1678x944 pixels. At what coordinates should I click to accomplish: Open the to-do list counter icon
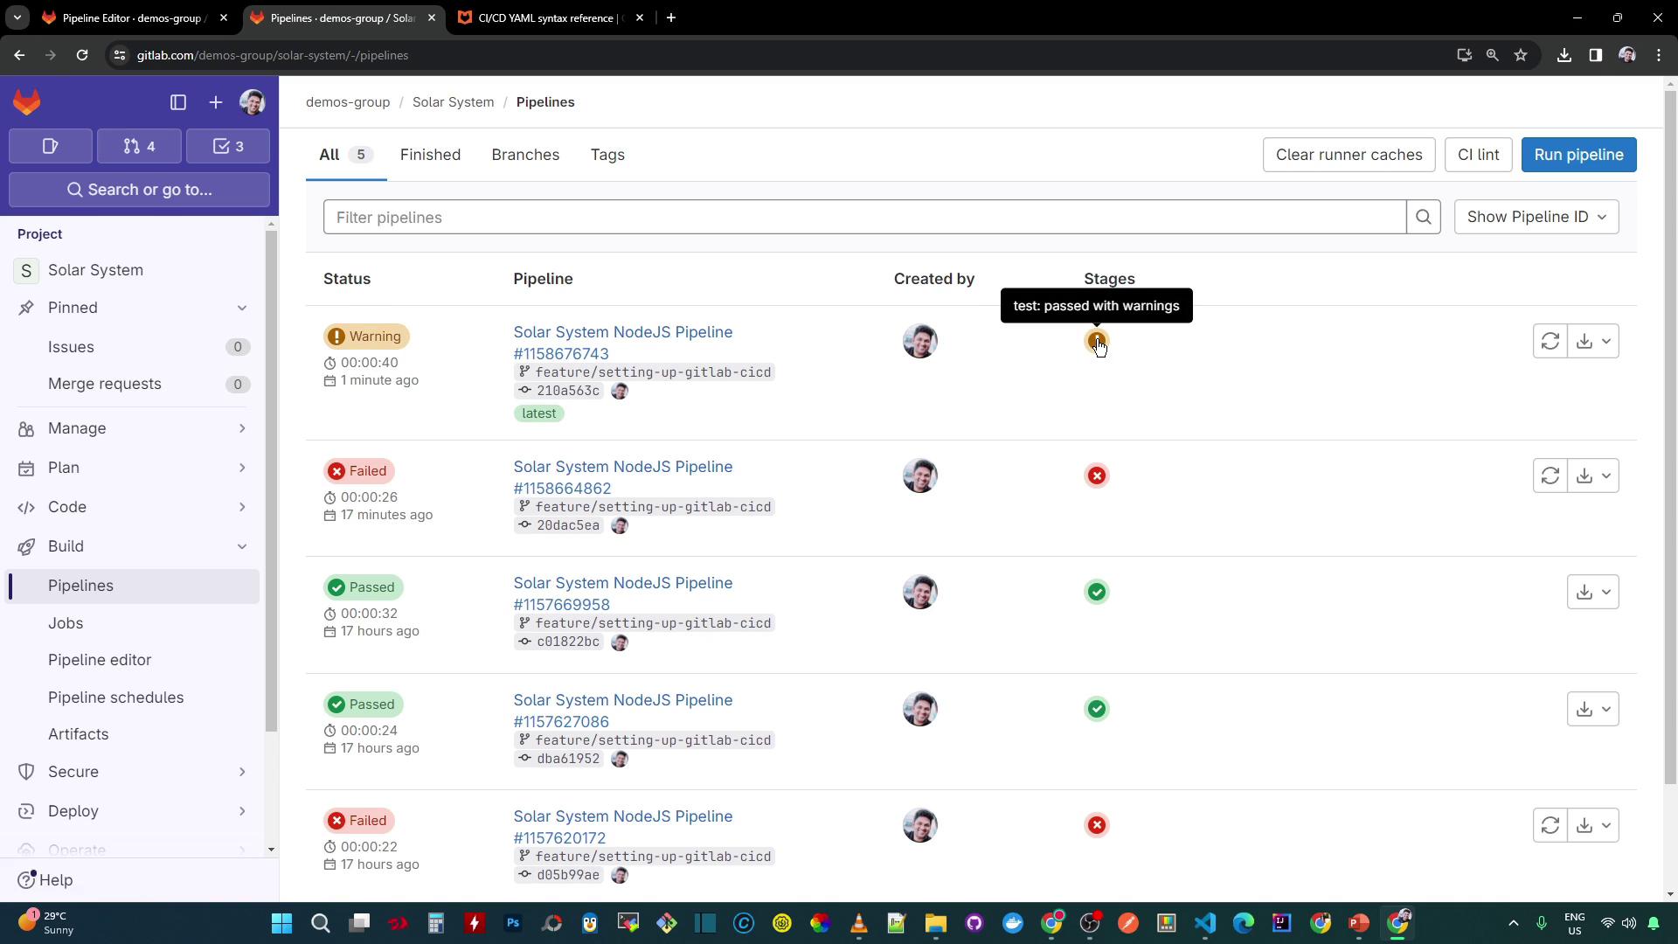[228, 146]
